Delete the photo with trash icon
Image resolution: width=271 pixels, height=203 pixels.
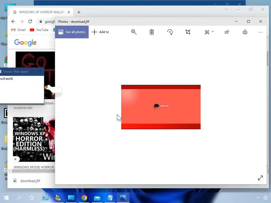(x=152, y=32)
